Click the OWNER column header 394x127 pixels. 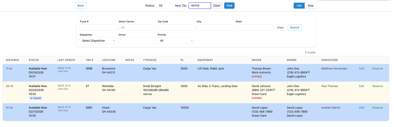[292, 60]
